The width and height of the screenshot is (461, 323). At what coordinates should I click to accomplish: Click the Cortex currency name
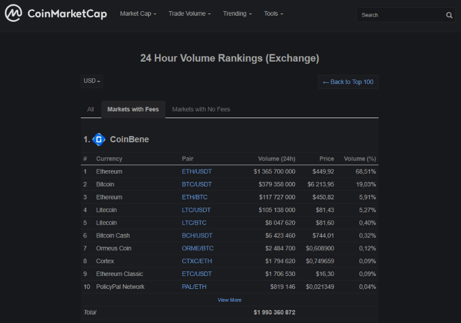[105, 261]
